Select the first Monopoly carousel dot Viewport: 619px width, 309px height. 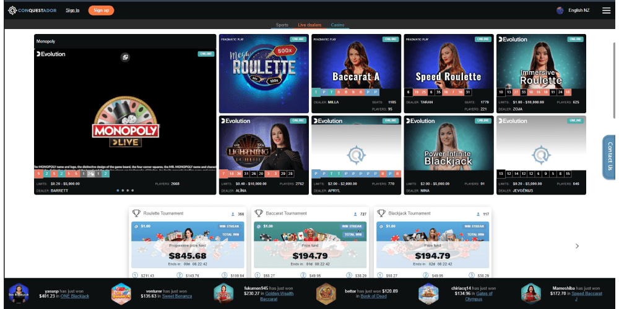pos(118,190)
